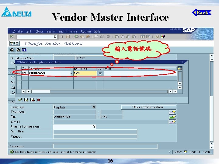Image resolution: width=219 pixels, height=164 pixels.
Task: Click the yellow Exit icon
Action: point(82,37)
